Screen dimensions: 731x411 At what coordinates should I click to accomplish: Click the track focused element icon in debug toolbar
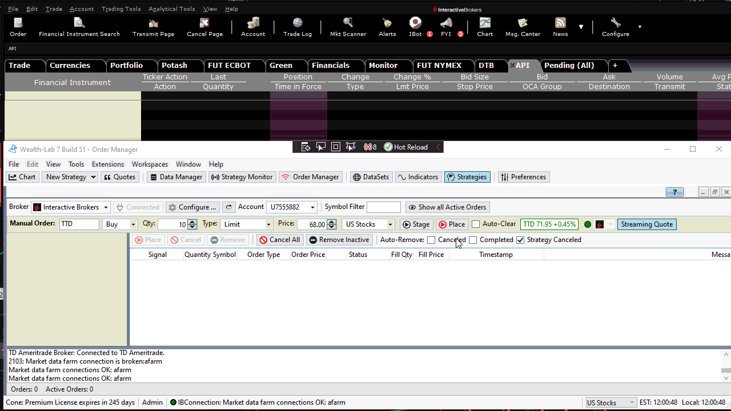(x=351, y=147)
